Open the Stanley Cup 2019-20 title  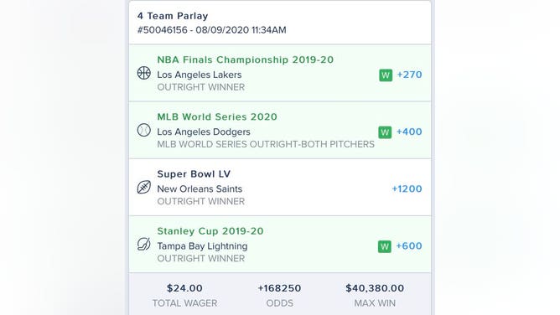pos(210,231)
